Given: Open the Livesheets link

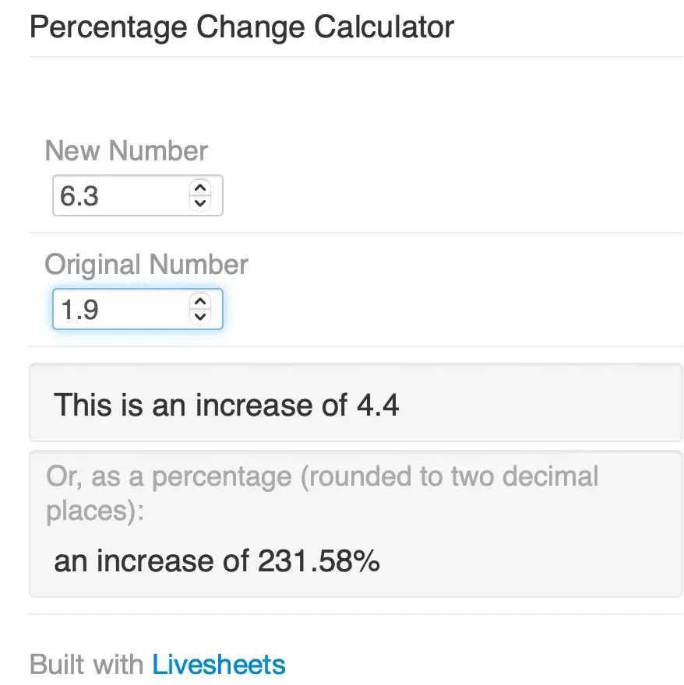Looking at the screenshot, I should point(219,665).
